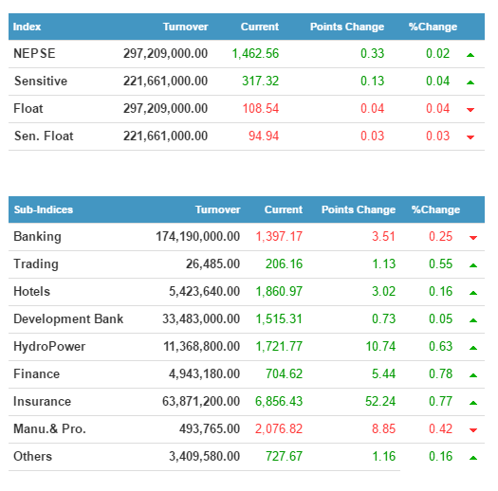Click the Others sub-index row label
Image resolution: width=498 pixels, height=491 pixels.
(32, 456)
